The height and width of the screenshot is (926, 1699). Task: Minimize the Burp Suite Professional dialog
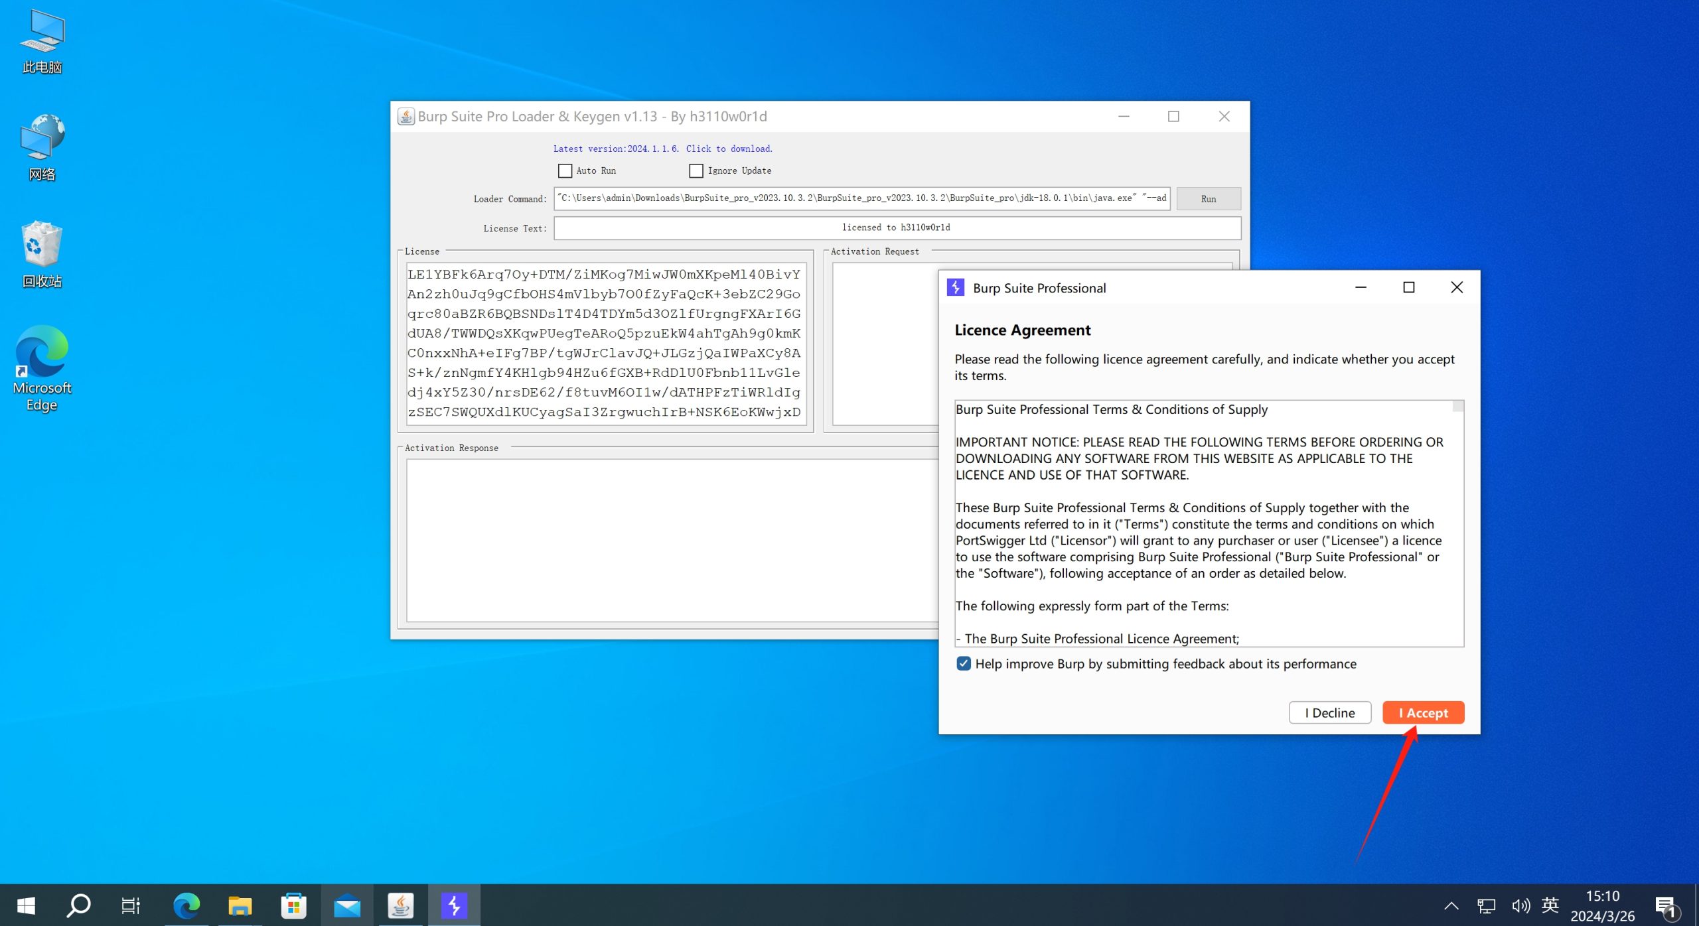(1361, 287)
